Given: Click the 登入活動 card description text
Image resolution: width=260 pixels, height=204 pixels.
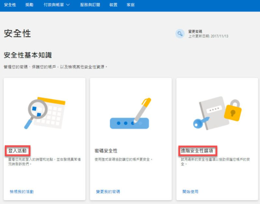Looking at the screenshot, I should pyautogui.click(x=44, y=162).
